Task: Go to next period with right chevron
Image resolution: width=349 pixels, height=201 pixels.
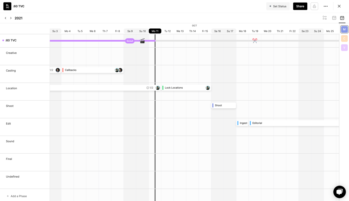Action: pos(11,18)
